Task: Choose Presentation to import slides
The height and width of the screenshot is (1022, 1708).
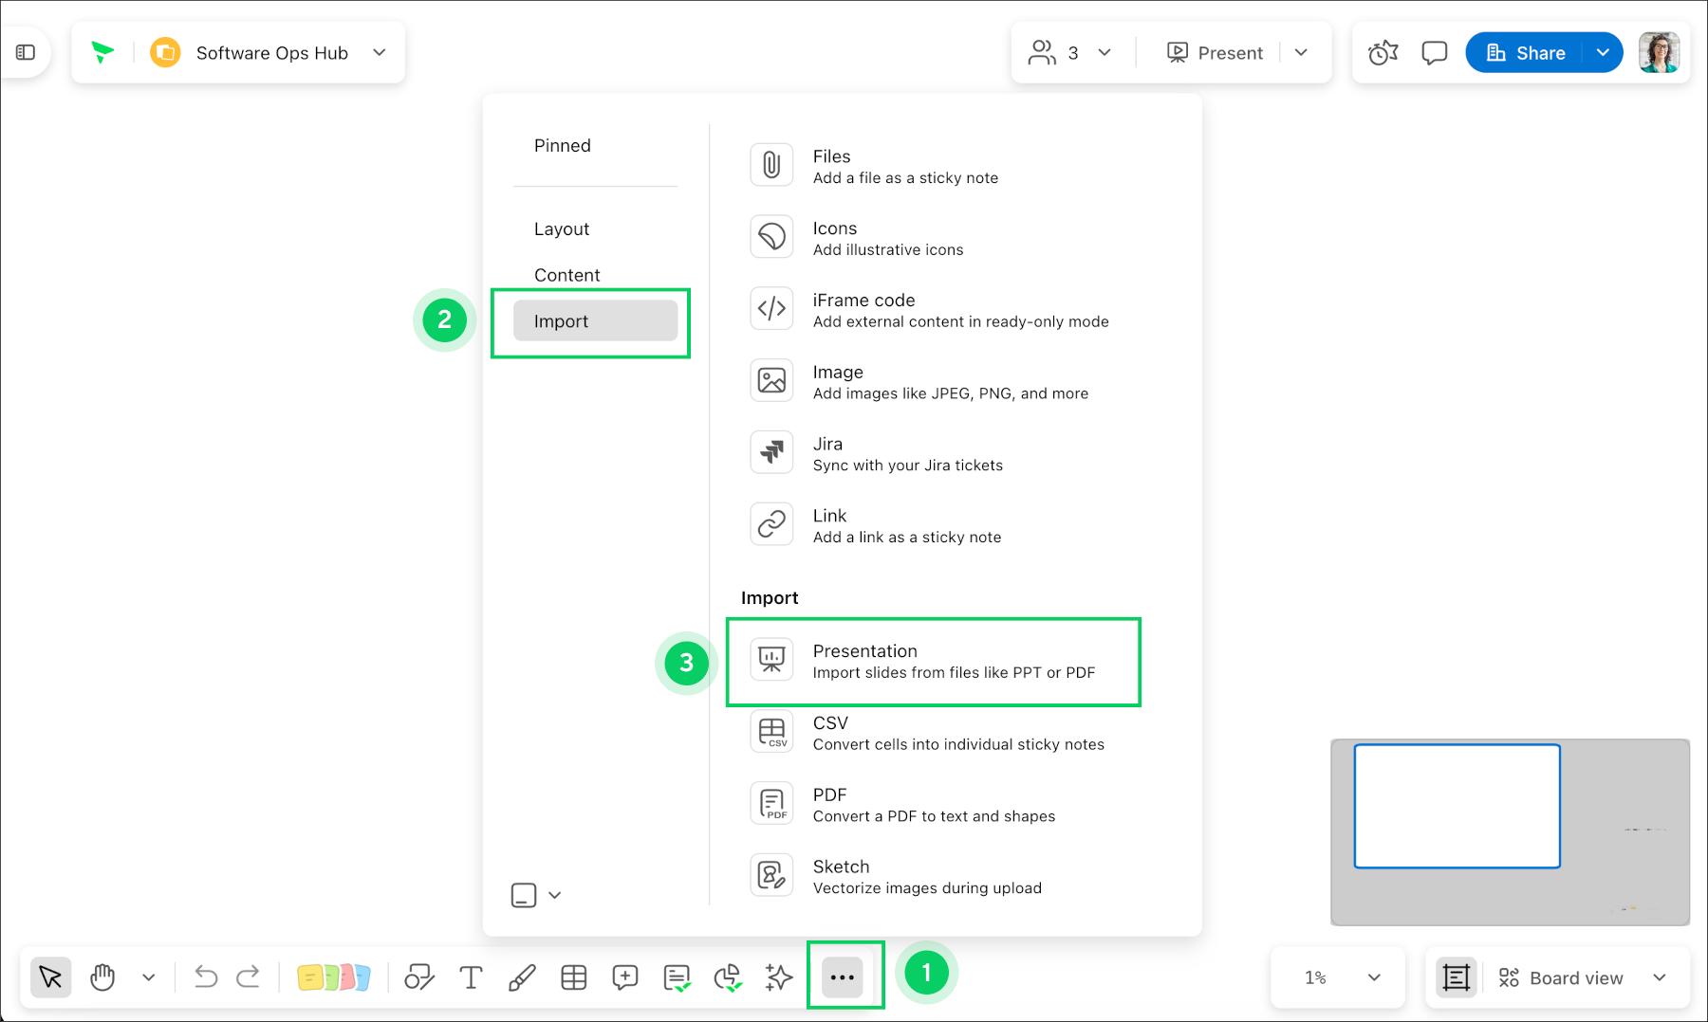Action: pos(933,662)
